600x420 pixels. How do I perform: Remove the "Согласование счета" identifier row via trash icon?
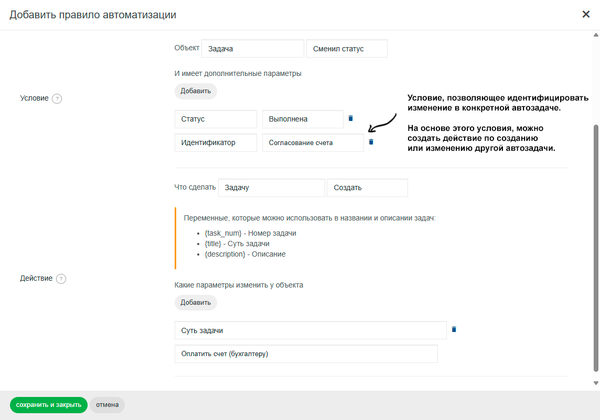coord(371,141)
